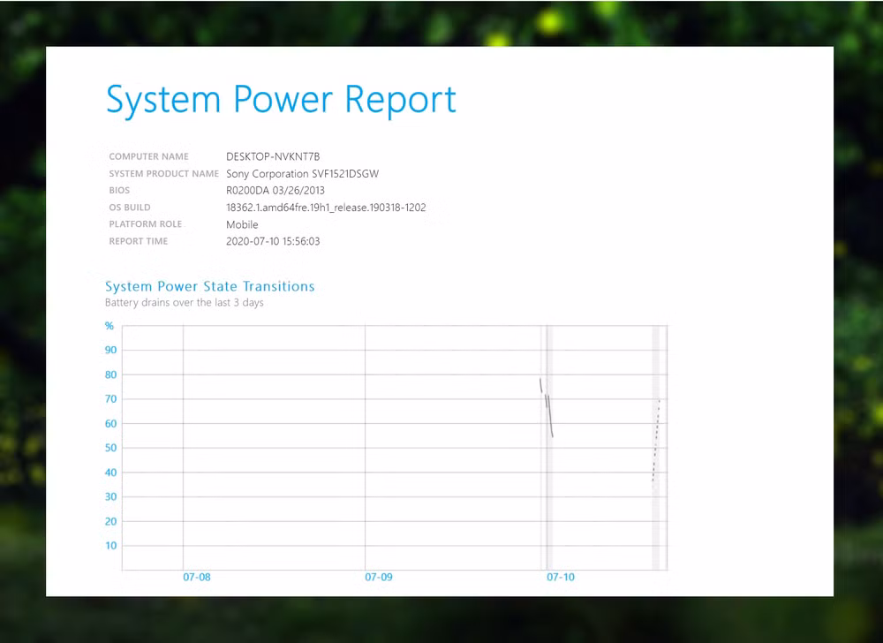Click the BIOS label
The width and height of the screenshot is (883, 643).
119,190
